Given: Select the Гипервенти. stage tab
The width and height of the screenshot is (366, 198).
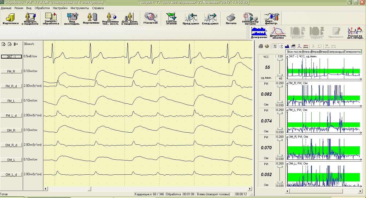Looking at the screenshot, I should tap(353, 51).
